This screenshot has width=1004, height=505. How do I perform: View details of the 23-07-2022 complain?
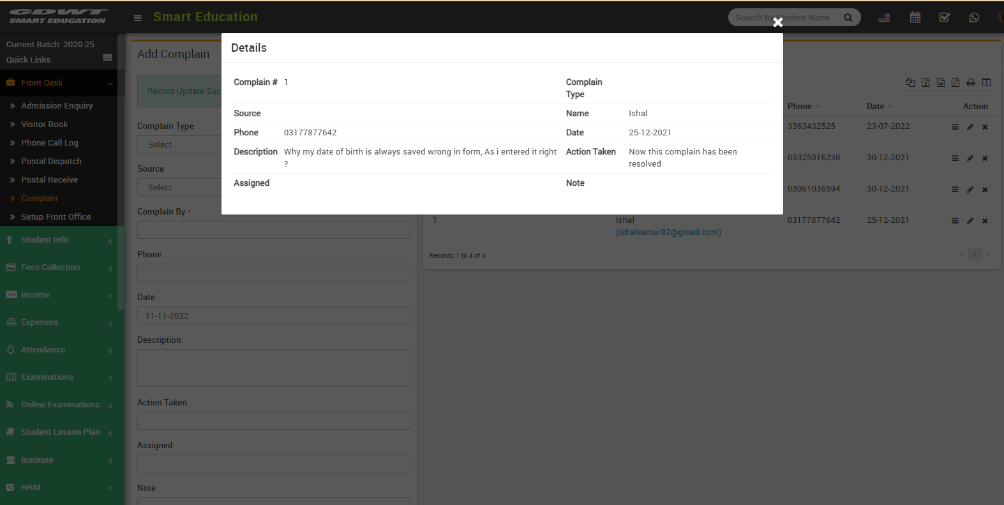tap(955, 127)
